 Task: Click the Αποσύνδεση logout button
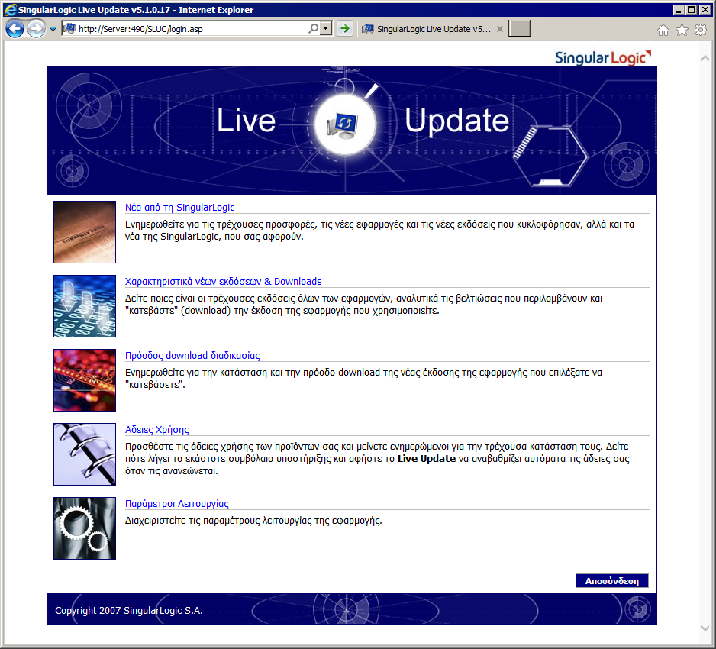click(x=612, y=581)
